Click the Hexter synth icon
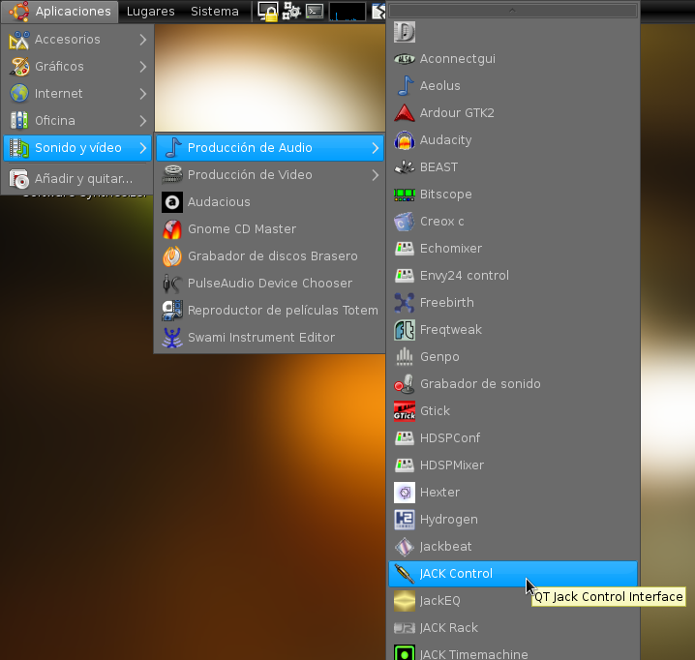 point(405,493)
